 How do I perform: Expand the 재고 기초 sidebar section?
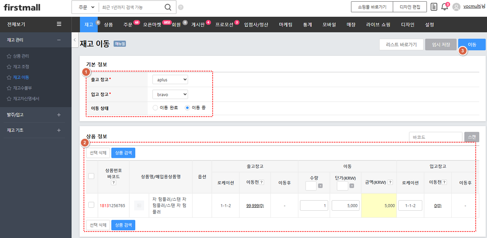point(59,130)
